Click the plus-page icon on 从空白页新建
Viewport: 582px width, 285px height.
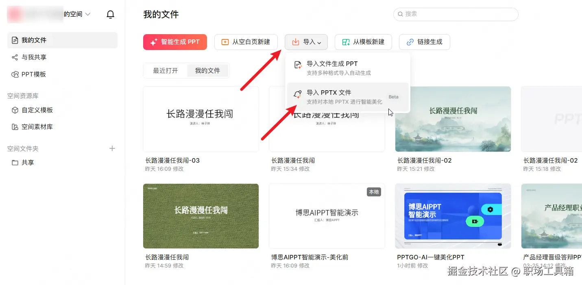(x=225, y=42)
